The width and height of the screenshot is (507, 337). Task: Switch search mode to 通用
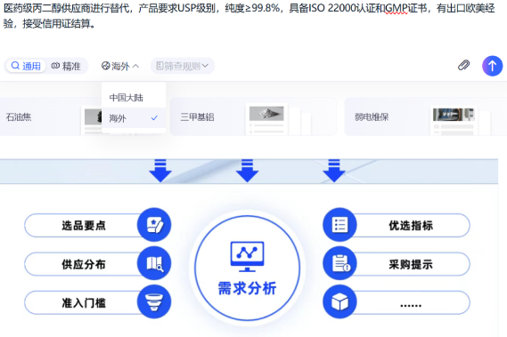coord(26,66)
